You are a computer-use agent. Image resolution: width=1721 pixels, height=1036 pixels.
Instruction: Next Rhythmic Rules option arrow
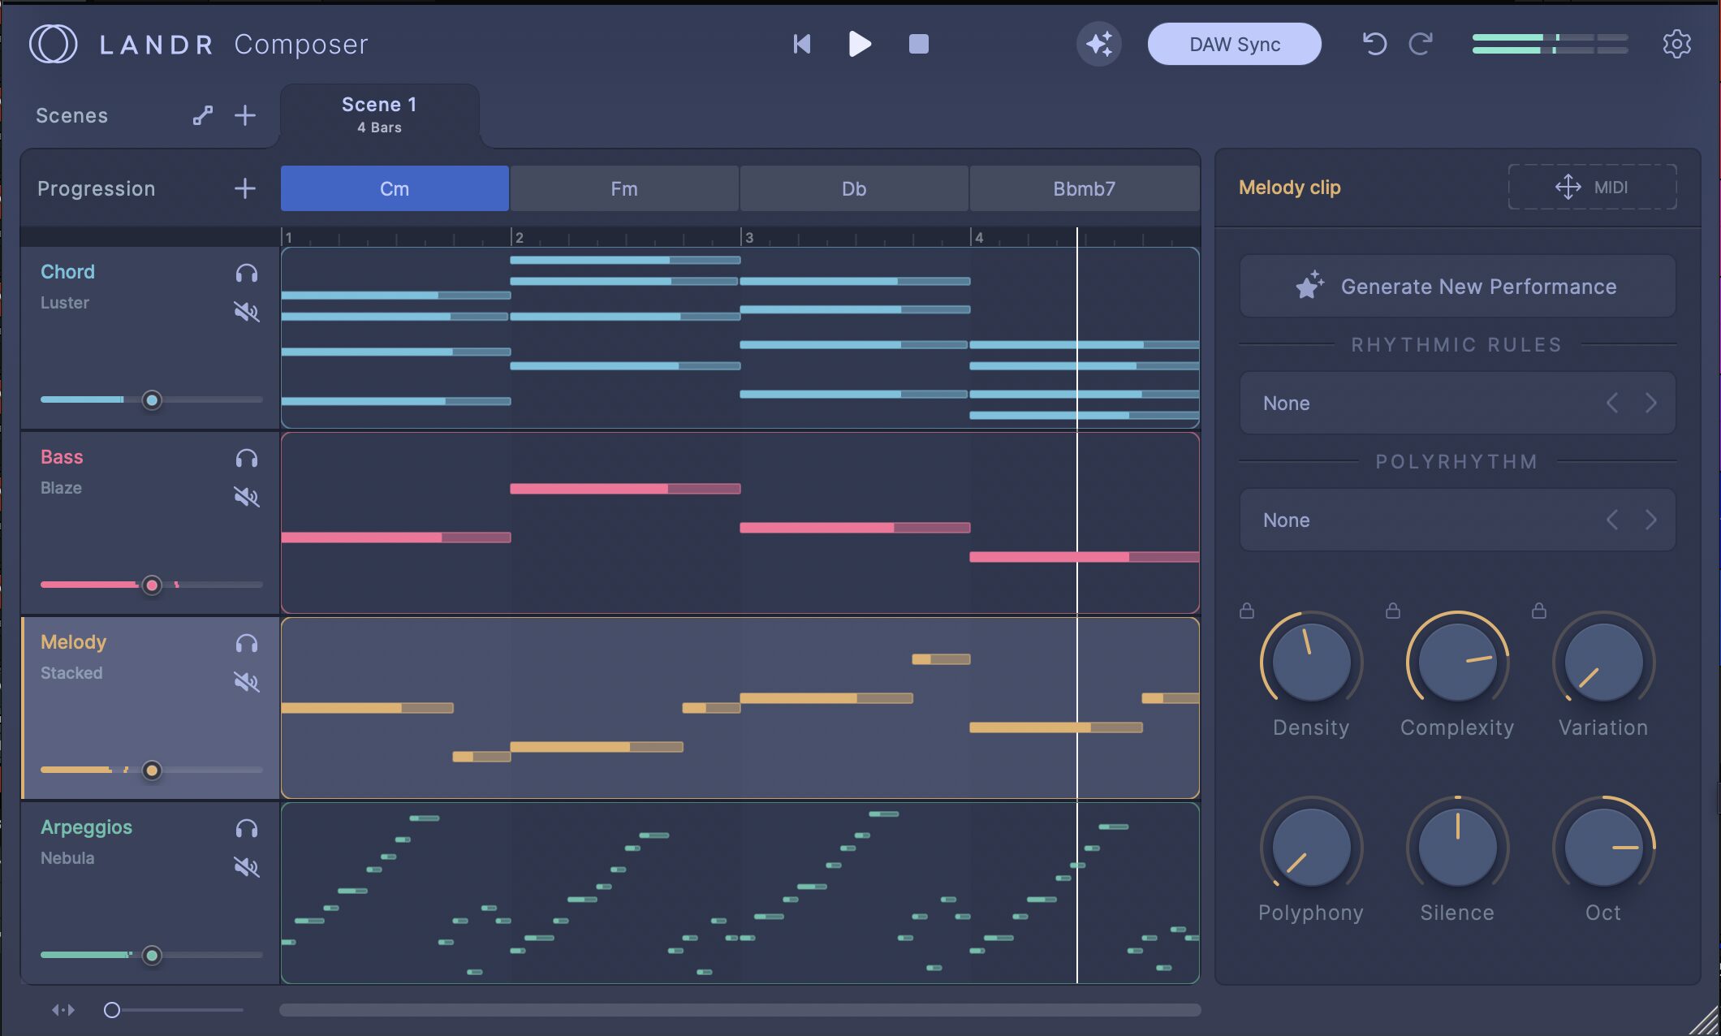1650,404
